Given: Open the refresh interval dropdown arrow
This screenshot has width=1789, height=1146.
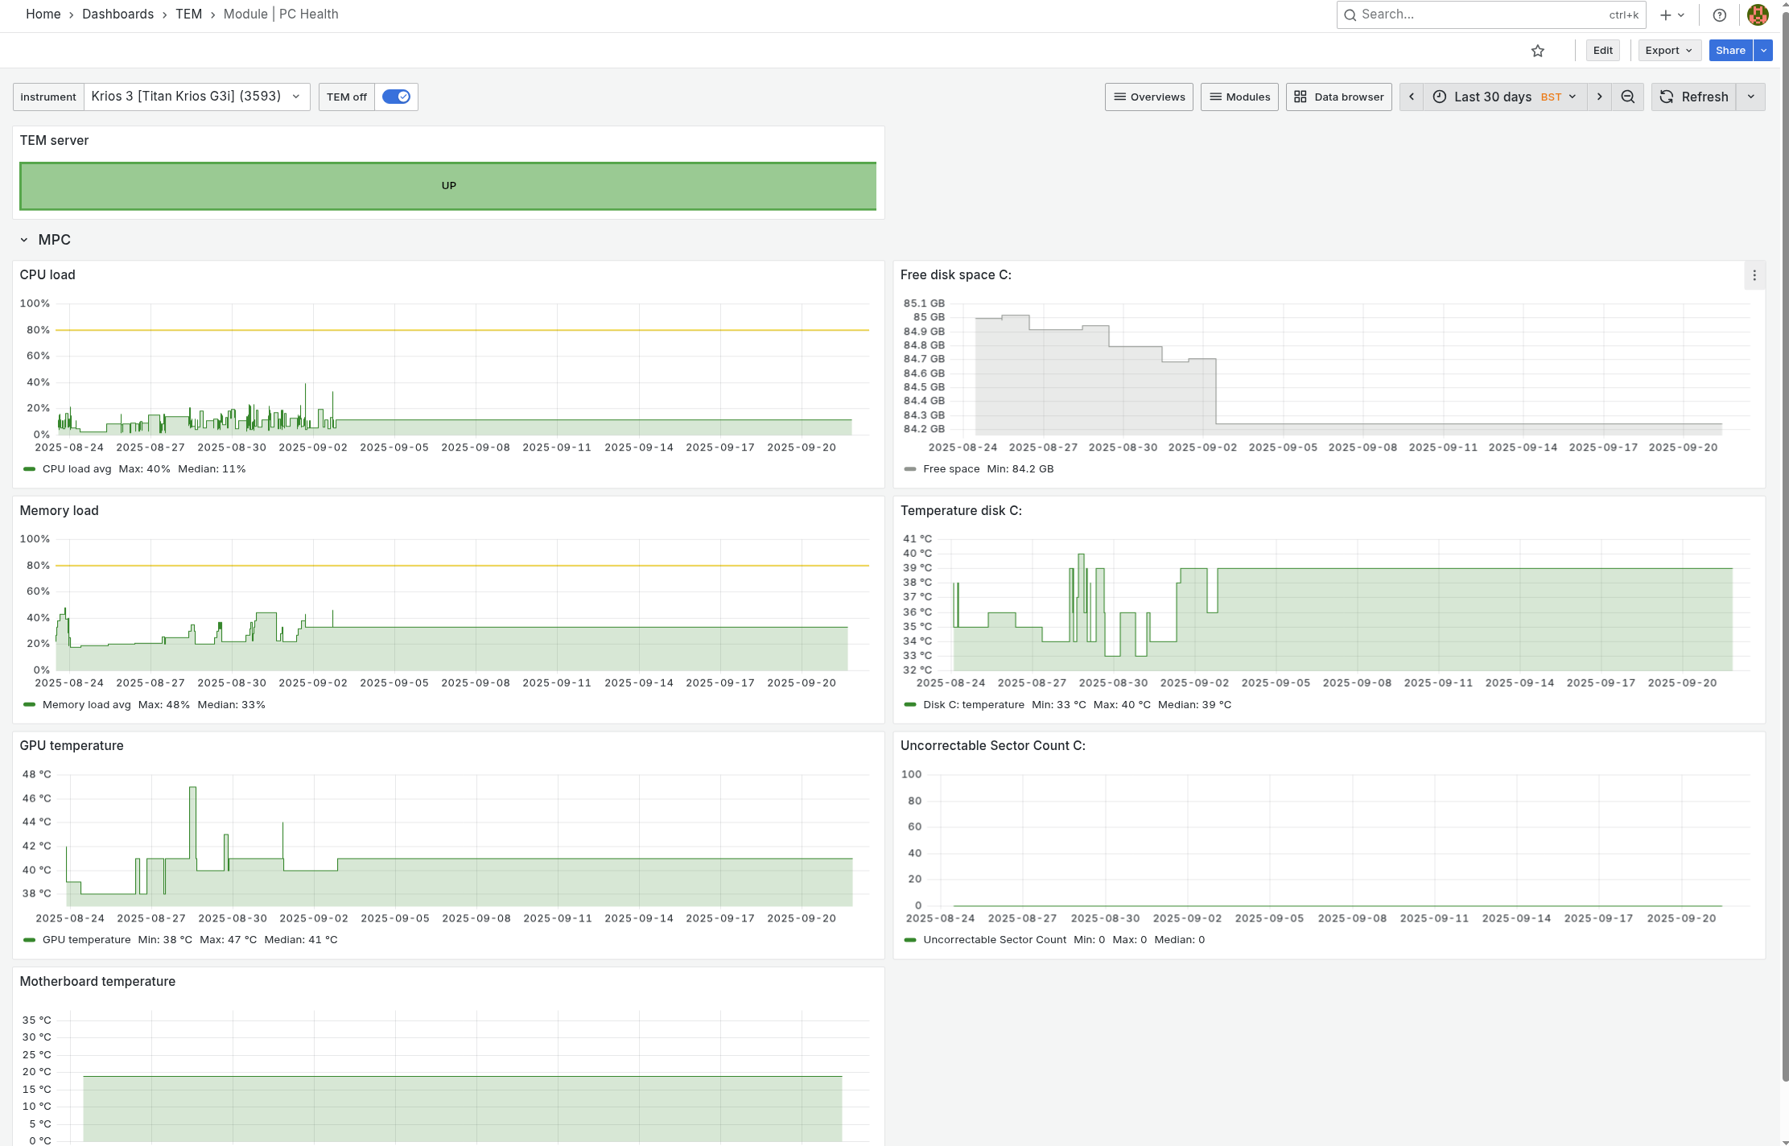Looking at the screenshot, I should (x=1750, y=97).
